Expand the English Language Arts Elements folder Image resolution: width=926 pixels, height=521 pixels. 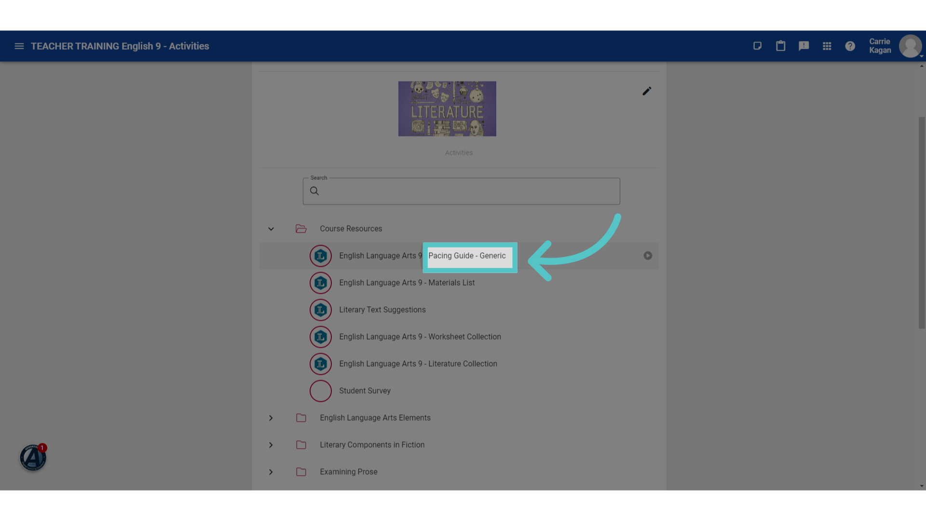point(271,418)
